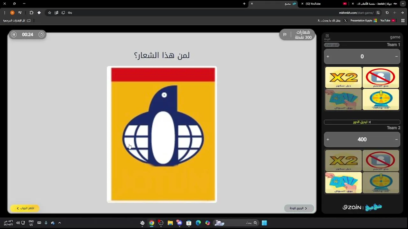Switch to the YouTube (12) browser tab
The image size is (408, 229).
click(x=324, y=4)
